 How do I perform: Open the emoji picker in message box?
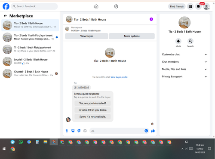click(x=146, y=131)
